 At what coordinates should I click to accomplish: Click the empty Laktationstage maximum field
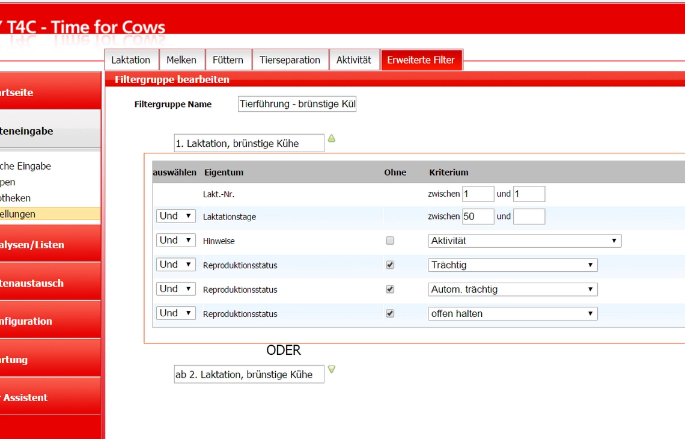point(529,216)
